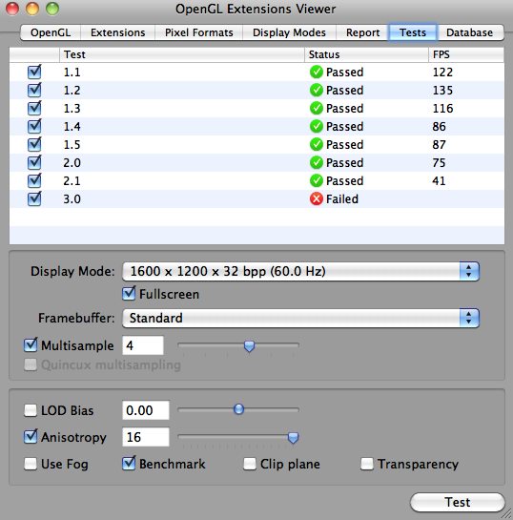513x520 pixels.
Task: Click the Anisotropy value field showing 16
Action: coord(146,437)
